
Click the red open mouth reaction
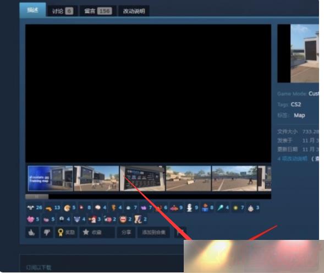click(x=125, y=219)
